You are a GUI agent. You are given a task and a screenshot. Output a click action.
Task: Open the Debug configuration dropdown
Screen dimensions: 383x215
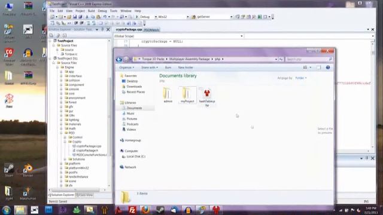156,17
